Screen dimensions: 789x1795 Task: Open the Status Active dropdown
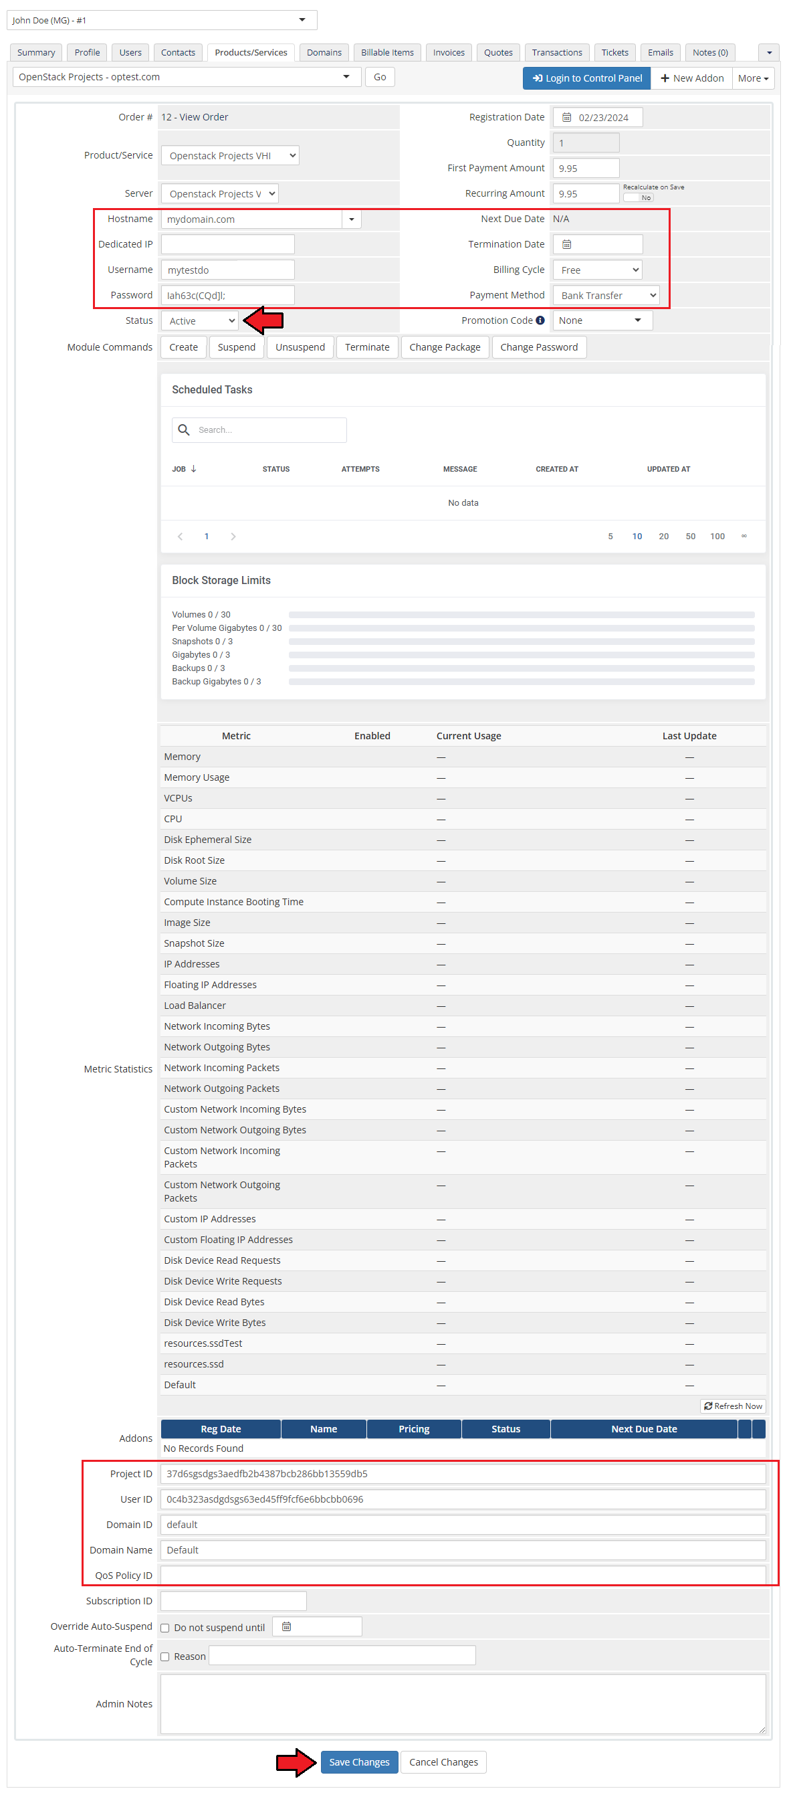(200, 320)
